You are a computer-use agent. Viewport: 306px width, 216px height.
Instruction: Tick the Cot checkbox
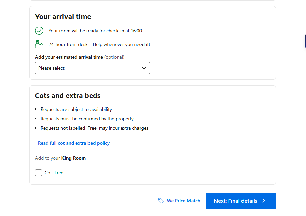(x=39, y=173)
